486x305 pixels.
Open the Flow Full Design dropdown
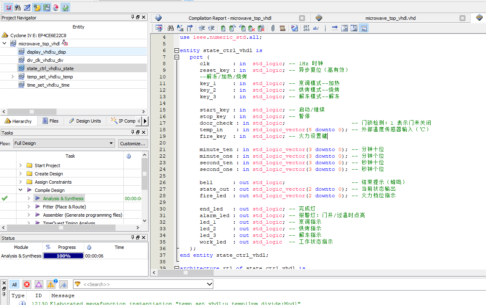(64, 143)
